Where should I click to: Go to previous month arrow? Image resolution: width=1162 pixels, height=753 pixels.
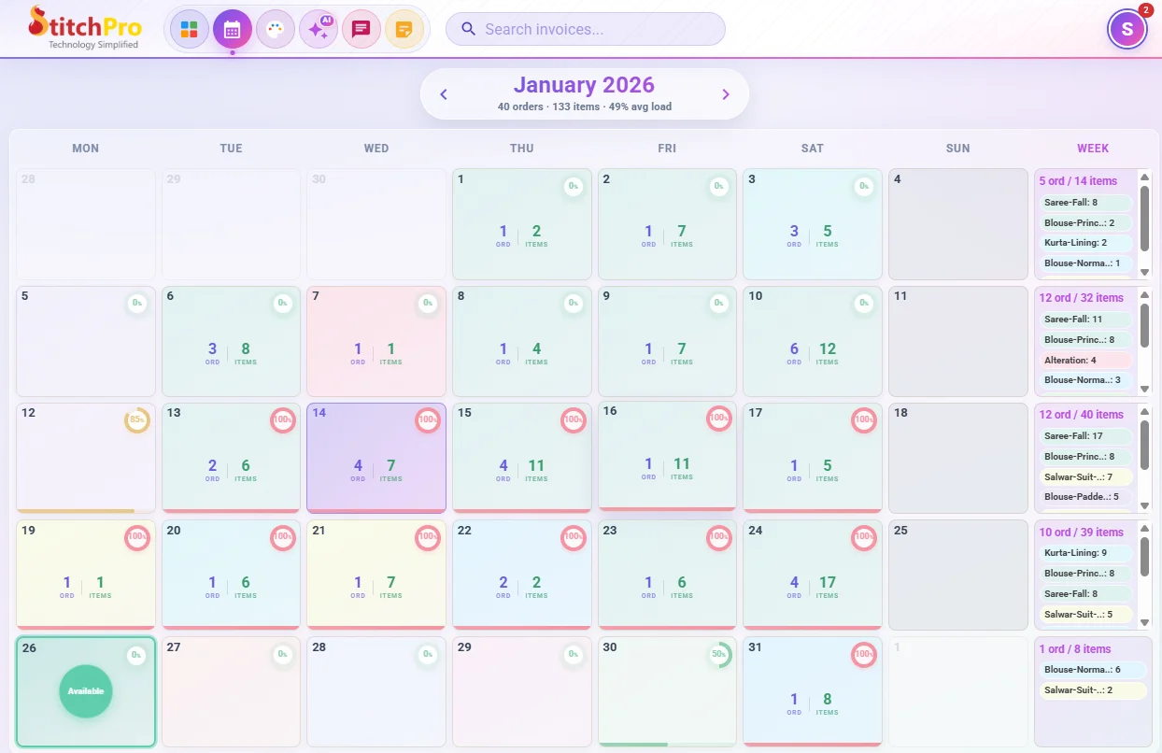pyautogui.click(x=444, y=94)
